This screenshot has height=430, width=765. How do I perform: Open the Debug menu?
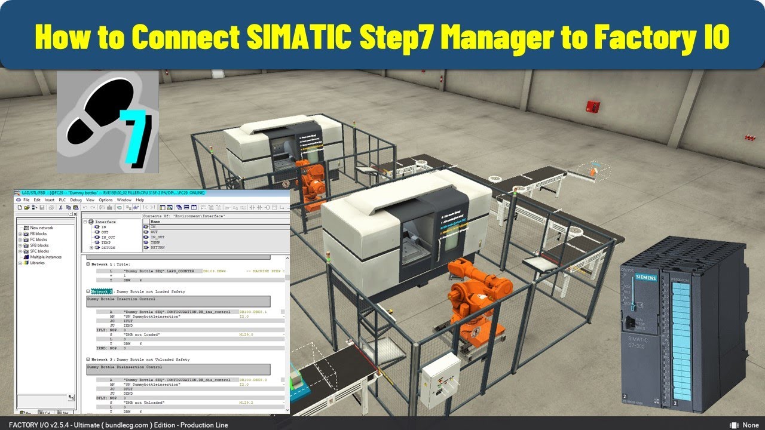[x=75, y=200]
